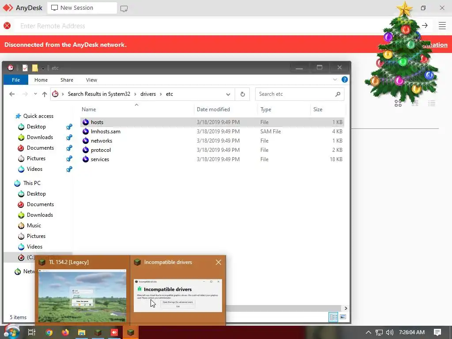Viewport: 452px width, 339px height.
Task: Click the drivers breadcrumb segment
Action: (x=148, y=94)
